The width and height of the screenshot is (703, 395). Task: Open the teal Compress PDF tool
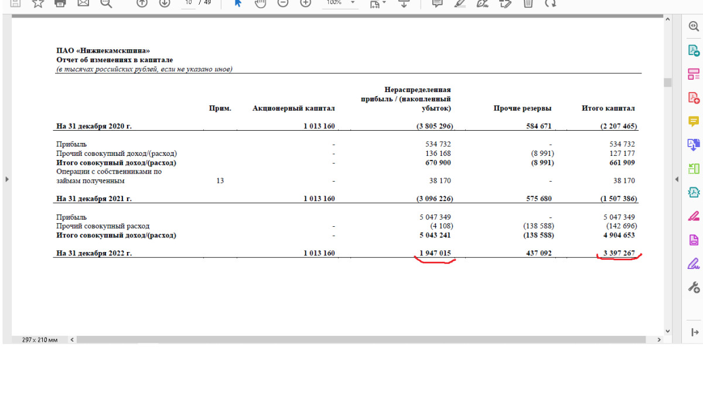[694, 192]
